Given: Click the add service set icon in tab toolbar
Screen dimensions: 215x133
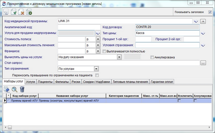Looking at the screenshot, I should click(x=6, y=89).
